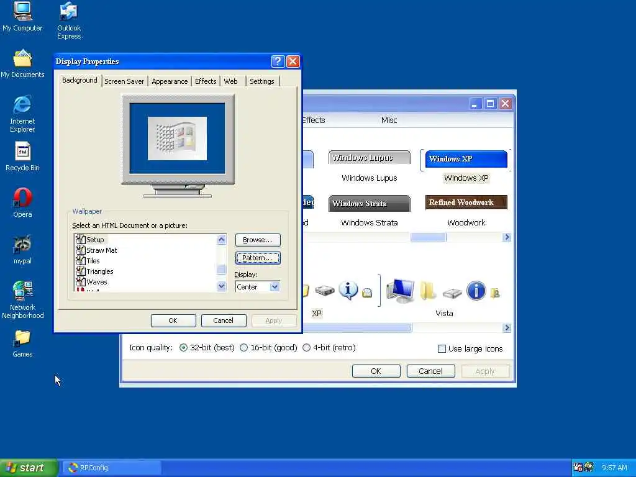Click OK in the RPConfig window
The image size is (636, 477).
(x=376, y=371)
